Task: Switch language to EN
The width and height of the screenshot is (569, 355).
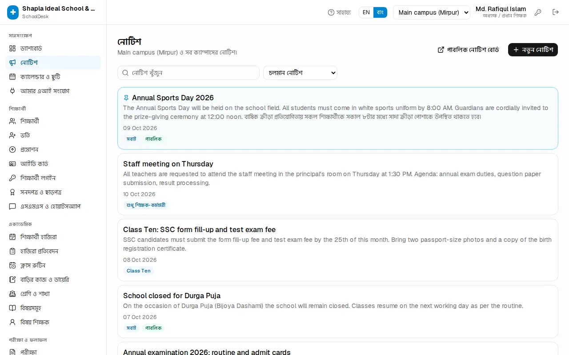Action: click(366, 12)
